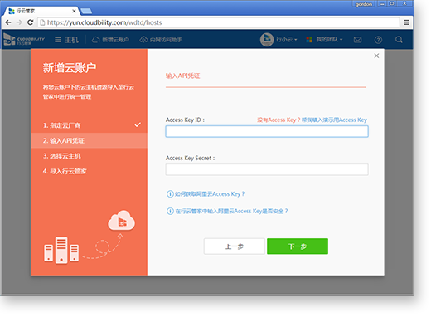Open a new browser tab
Viewport: 431px width, 327px height.
click(x=87, y=11)
